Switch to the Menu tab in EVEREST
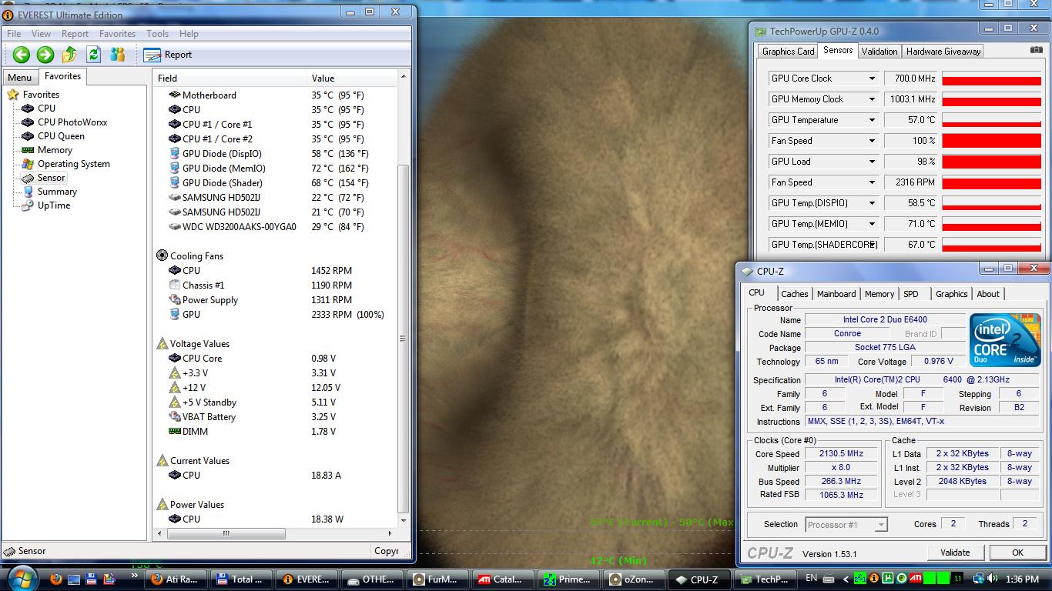The width and height of the screenshot is (1052, 591). (19, 77)
